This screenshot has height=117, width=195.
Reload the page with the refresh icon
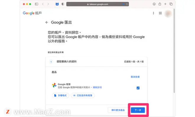click(x=127, y=4)
